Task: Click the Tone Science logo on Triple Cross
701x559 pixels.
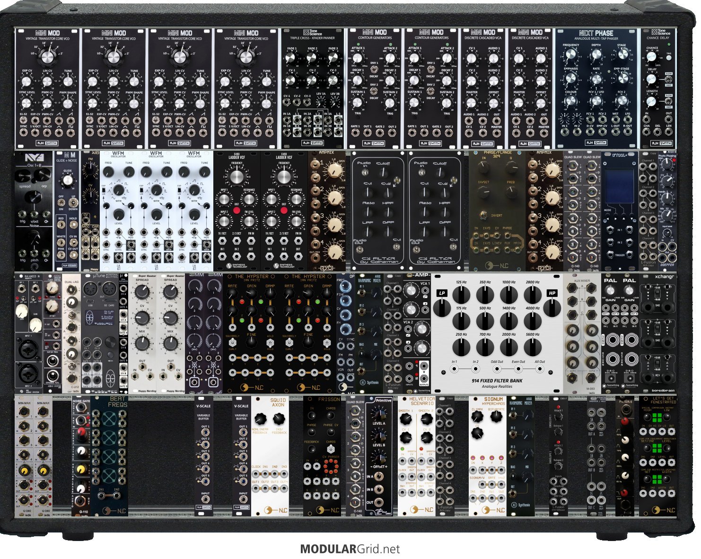Action: [312, 32]
